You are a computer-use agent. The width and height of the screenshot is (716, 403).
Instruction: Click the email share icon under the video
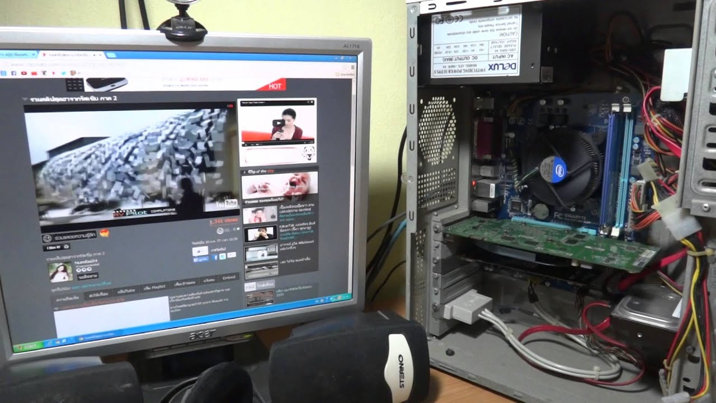(x=232, y=255)
